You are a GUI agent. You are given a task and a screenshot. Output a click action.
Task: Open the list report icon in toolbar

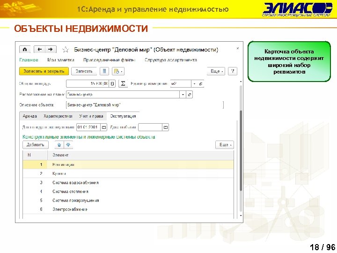(104, 71)
